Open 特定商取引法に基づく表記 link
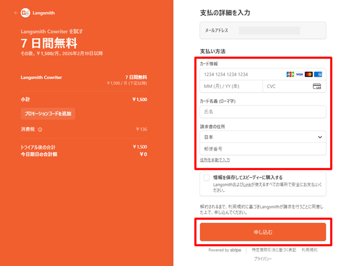 tap(274, 250)
